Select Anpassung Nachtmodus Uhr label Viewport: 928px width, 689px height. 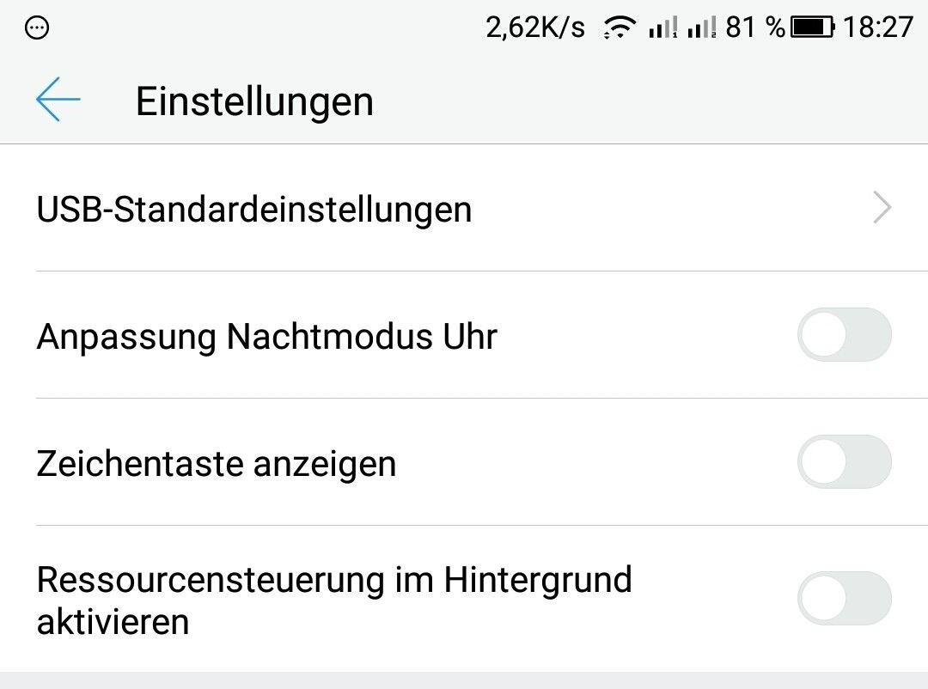click(x=267, y=336)
